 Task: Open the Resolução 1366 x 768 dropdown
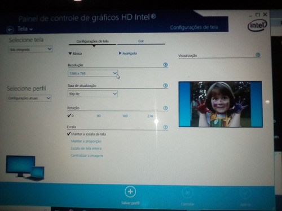click(x=92, y=73)
